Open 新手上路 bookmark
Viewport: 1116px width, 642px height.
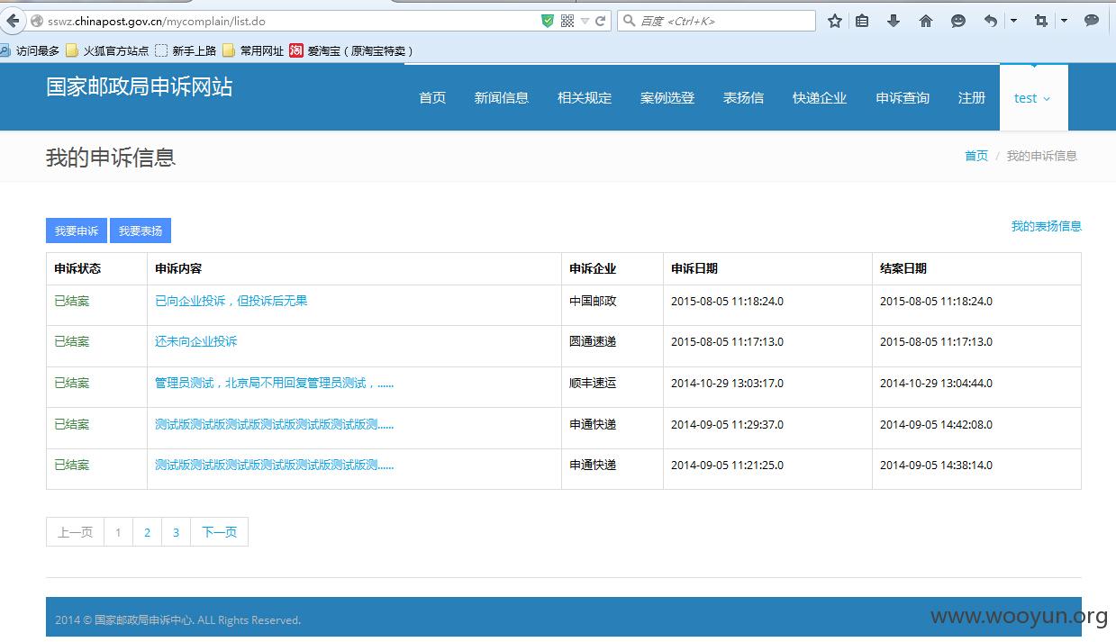coord(186,51)
